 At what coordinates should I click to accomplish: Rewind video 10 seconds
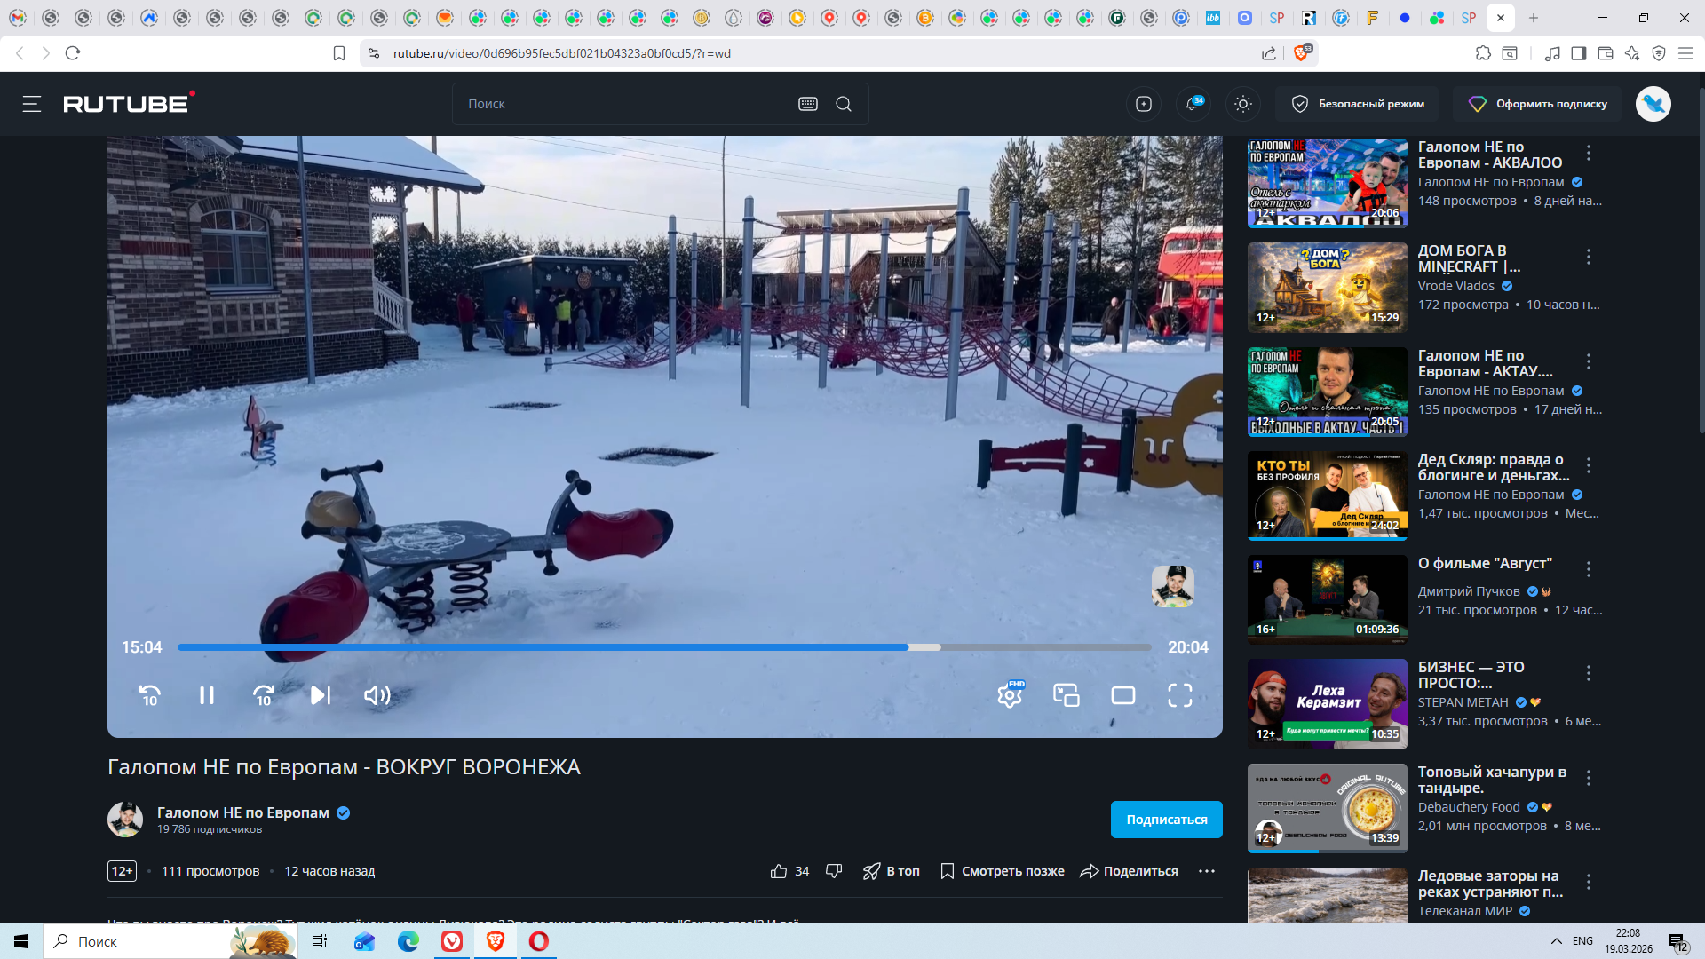(x=150, y=695)
